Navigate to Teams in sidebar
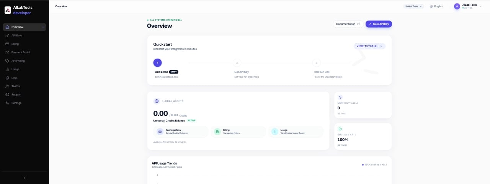 coord(24,86)
